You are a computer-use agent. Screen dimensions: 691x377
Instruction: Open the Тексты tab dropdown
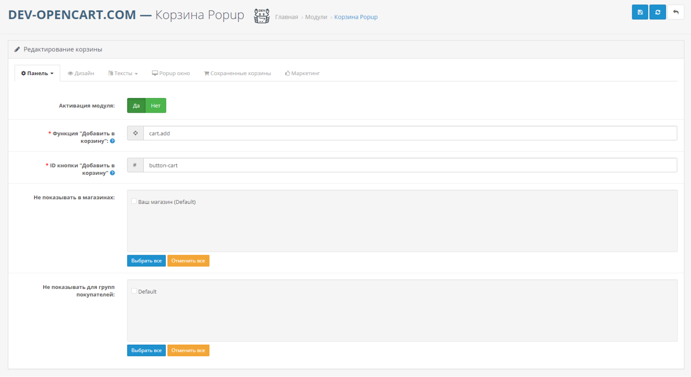click(123, 73)
